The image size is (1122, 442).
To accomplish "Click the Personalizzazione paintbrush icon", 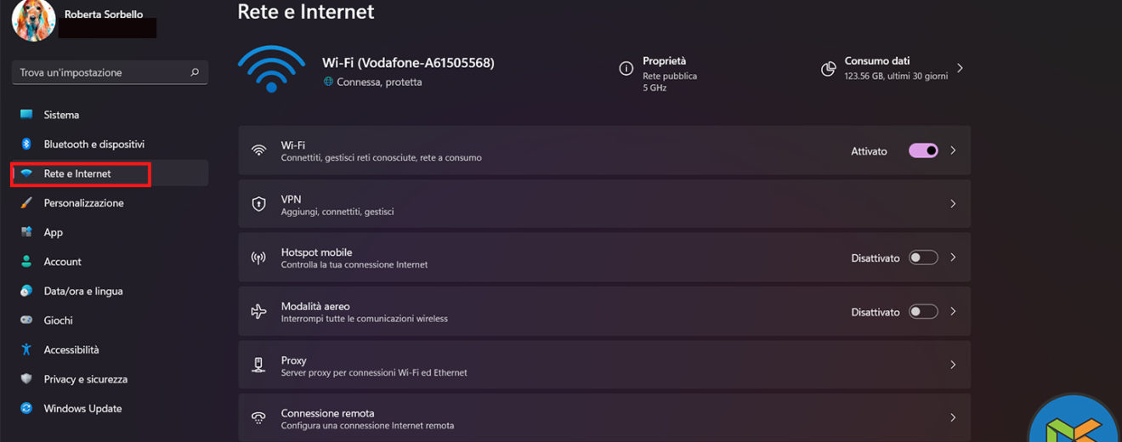I will pyautogui.click(x=26, y=203).
